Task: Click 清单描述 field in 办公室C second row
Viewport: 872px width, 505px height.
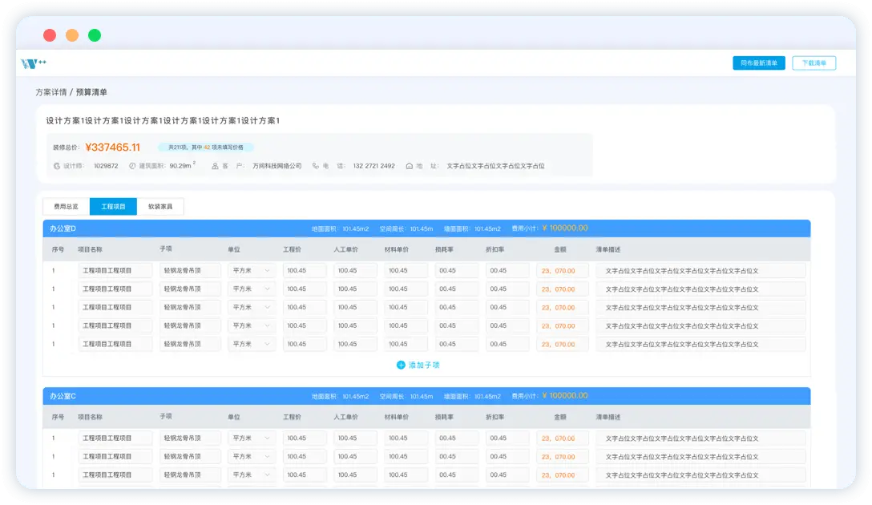Action: [700, 456]
